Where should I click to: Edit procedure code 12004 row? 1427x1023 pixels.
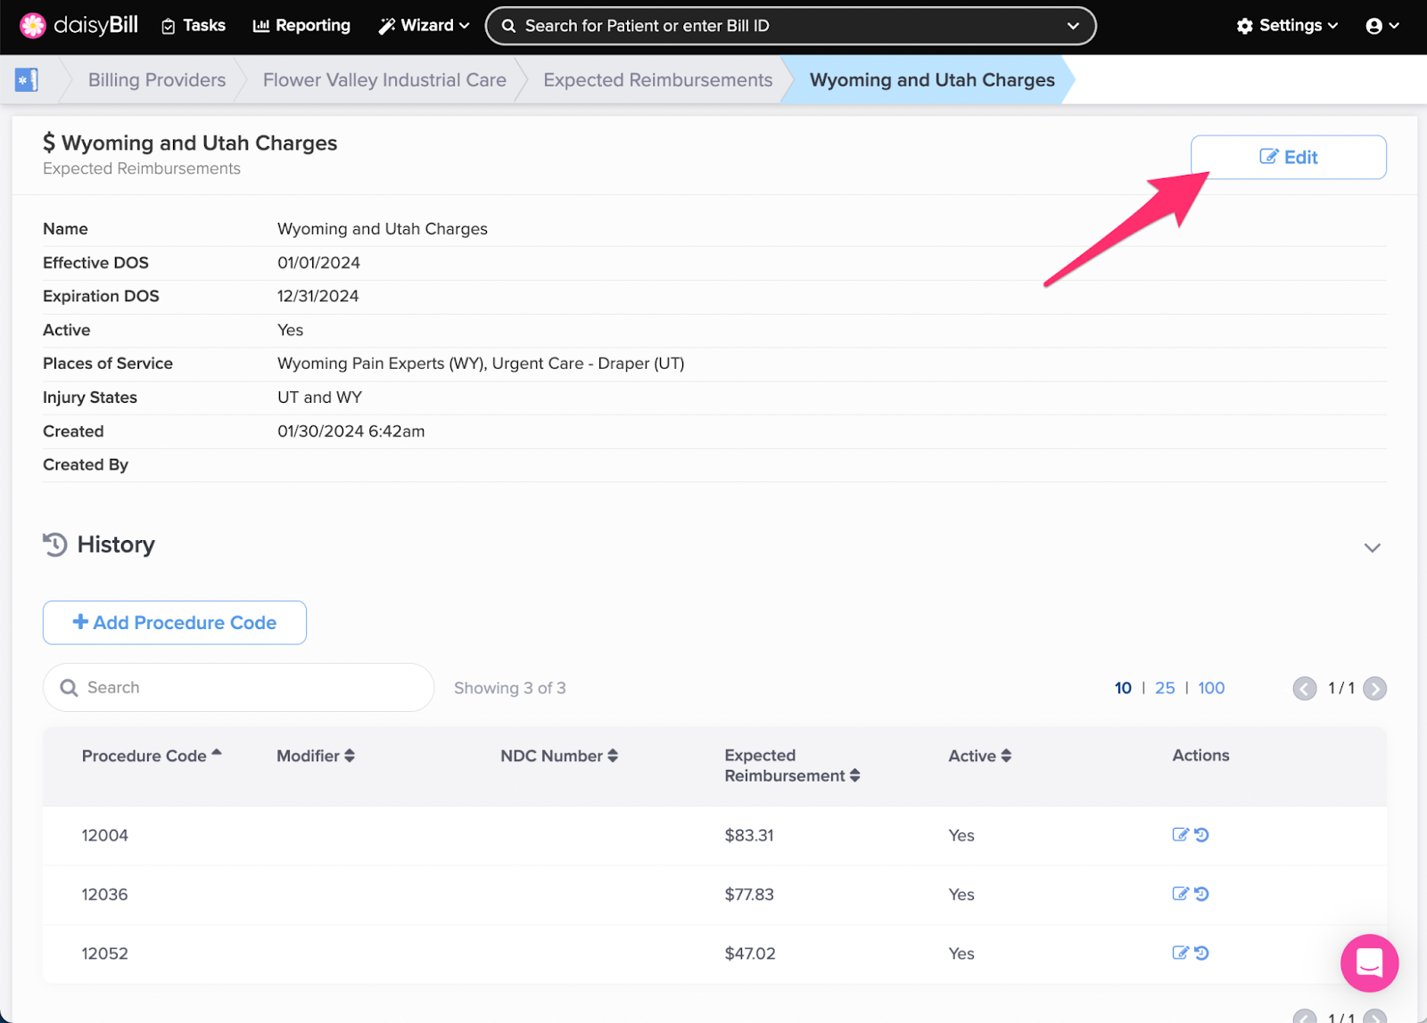coord(1180,835)
